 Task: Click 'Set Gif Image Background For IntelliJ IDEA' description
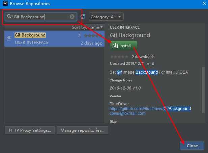[x=149, y=72]
